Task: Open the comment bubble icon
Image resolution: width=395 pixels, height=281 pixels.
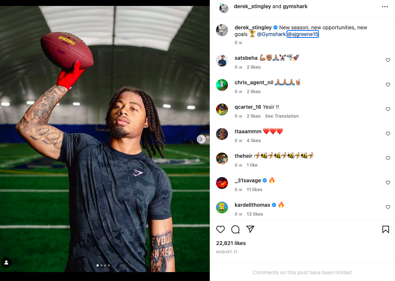Action: pos(235,229)
